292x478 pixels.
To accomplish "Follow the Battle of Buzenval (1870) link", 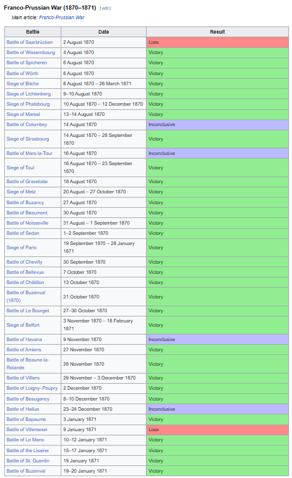I will (x=26, y=296).
